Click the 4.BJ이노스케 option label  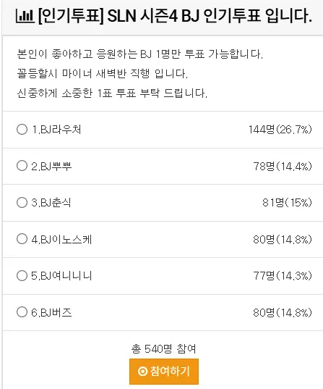coord(61,239)
